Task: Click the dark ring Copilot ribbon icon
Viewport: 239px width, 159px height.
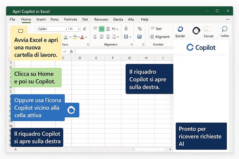Action: point(196,30)
